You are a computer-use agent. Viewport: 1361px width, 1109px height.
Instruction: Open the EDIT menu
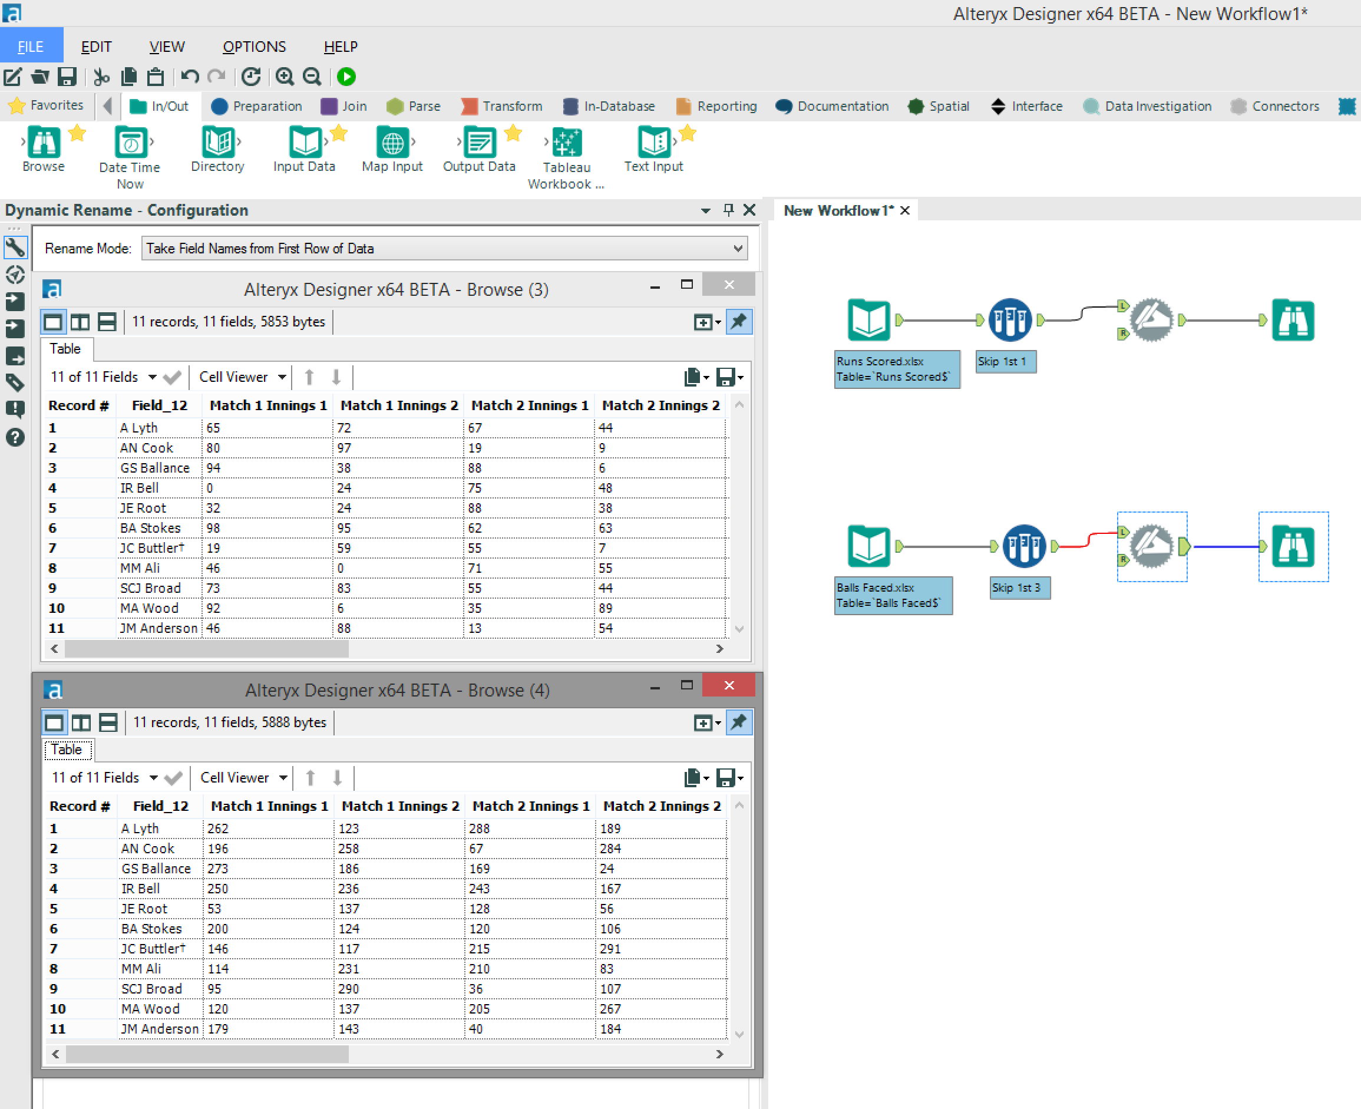(x=97, y=47)
